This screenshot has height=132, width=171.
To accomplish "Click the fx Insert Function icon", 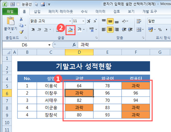I will tap(74, 45).
